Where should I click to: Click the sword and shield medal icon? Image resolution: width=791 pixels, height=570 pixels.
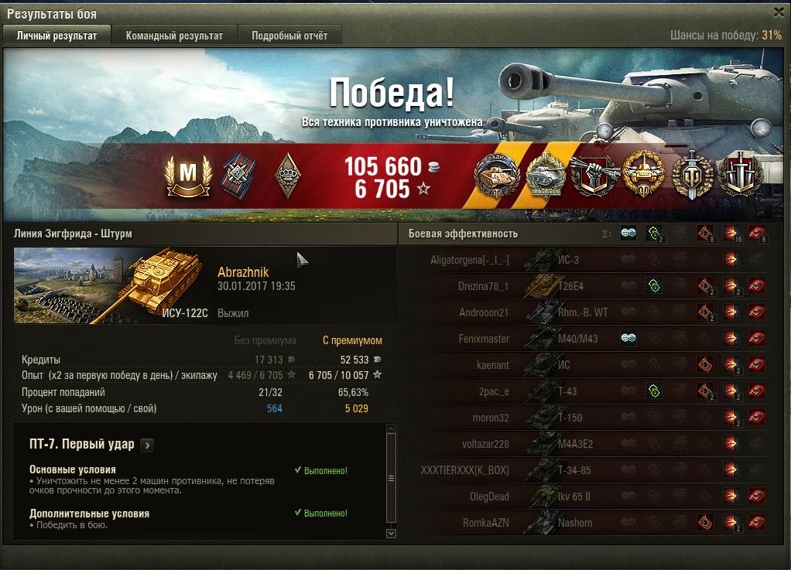[x=693, y=176]
